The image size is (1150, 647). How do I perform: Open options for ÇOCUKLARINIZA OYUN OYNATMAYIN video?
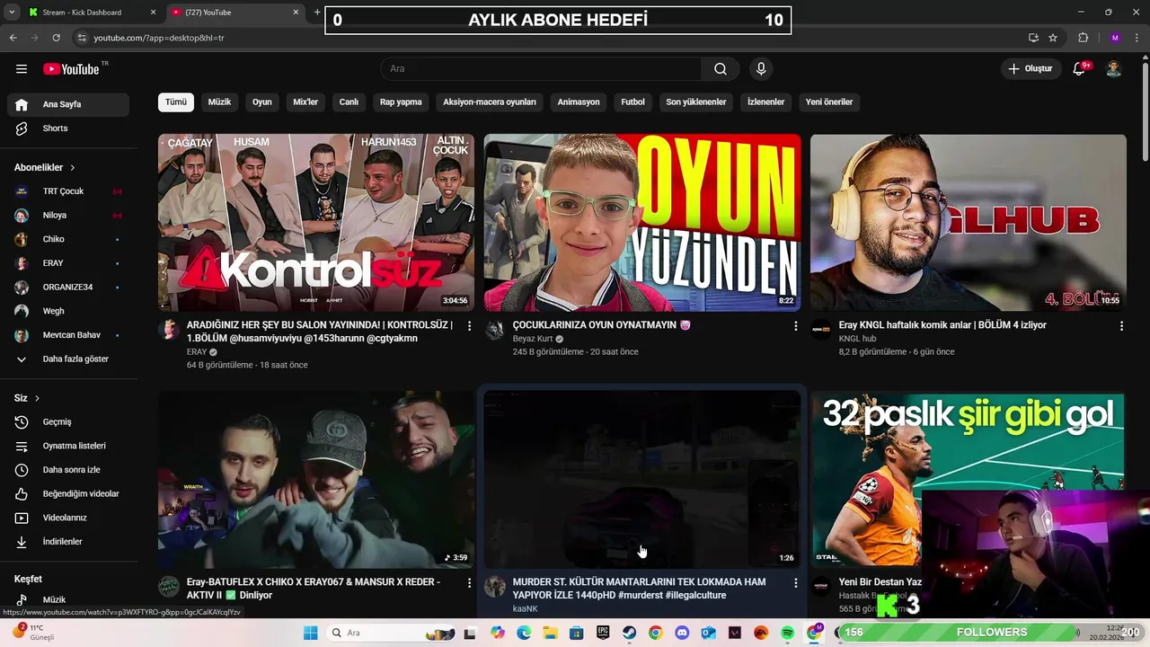795,326
